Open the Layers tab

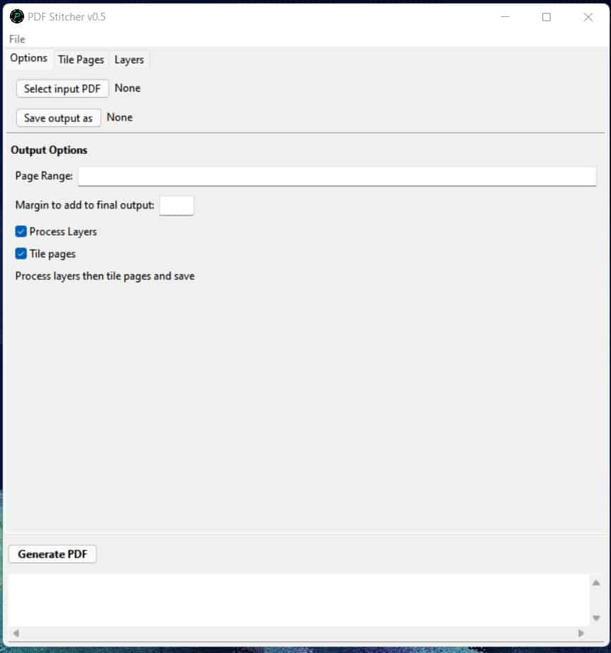click(x=129, y=60)
